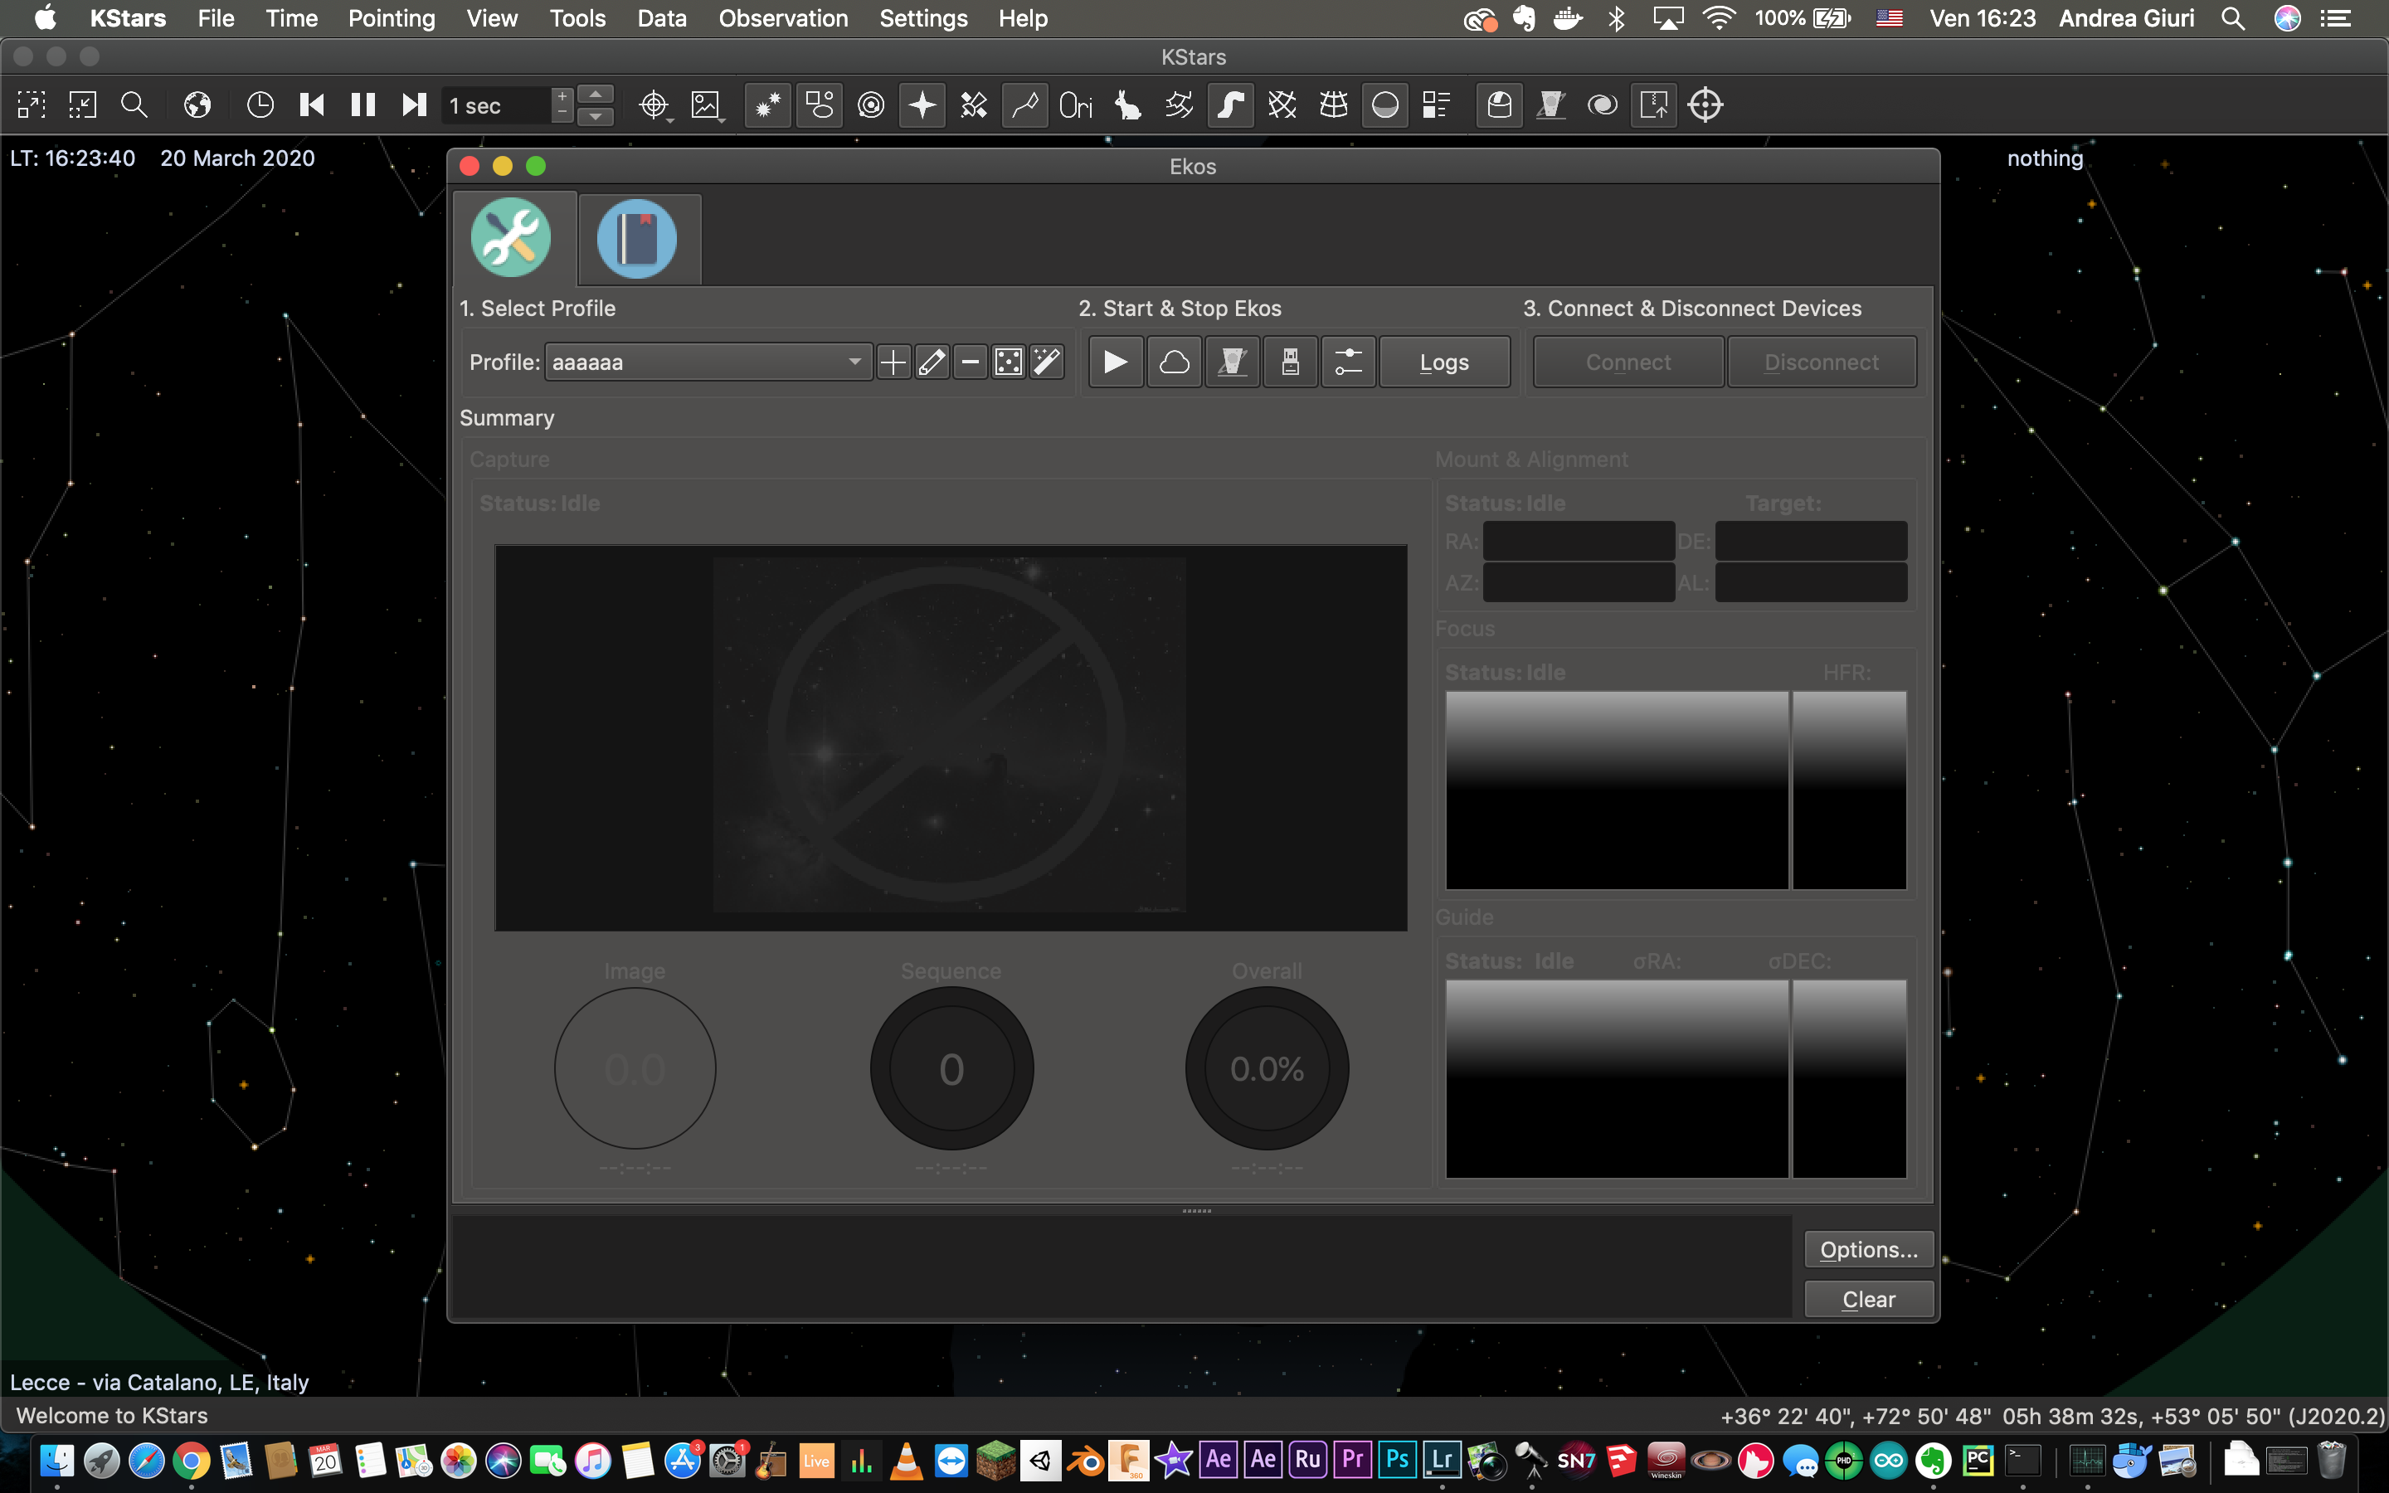Expand the Profile aaaaaa combo box

point(708,362)
